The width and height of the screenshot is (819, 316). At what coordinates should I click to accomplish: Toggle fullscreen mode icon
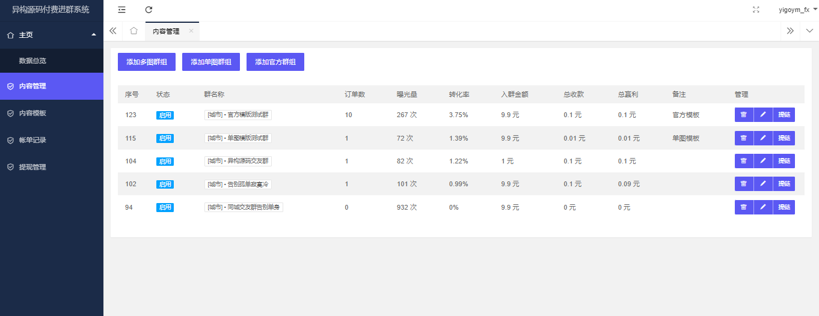(756, 10)
